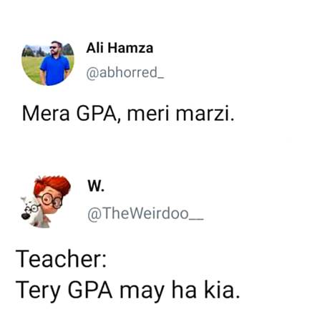Open W.'s cartoon avatar image
Screen dimensions: 322x322
pos(45,202)
